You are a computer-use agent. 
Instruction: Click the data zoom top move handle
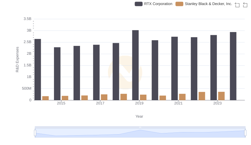click(x=140, y=127)
